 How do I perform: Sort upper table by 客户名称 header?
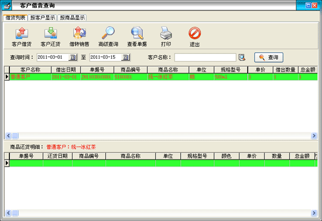coord(30,70)
